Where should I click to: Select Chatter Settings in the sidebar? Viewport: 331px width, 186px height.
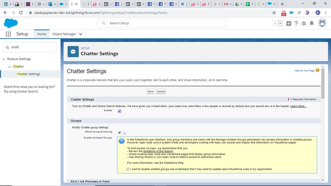[28, 74]
